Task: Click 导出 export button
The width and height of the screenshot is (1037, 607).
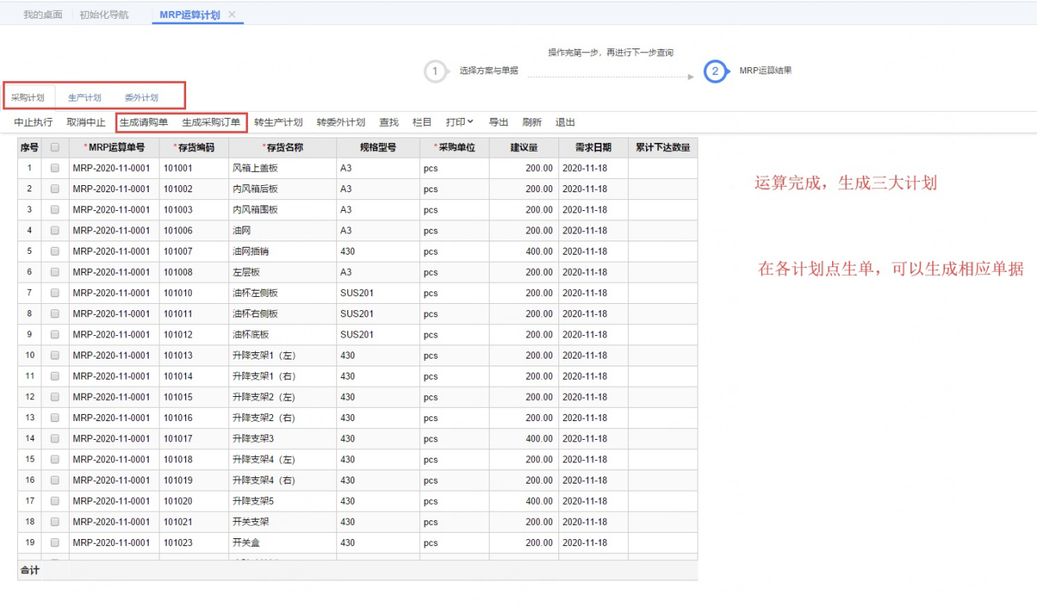Action: coord(499,123)
